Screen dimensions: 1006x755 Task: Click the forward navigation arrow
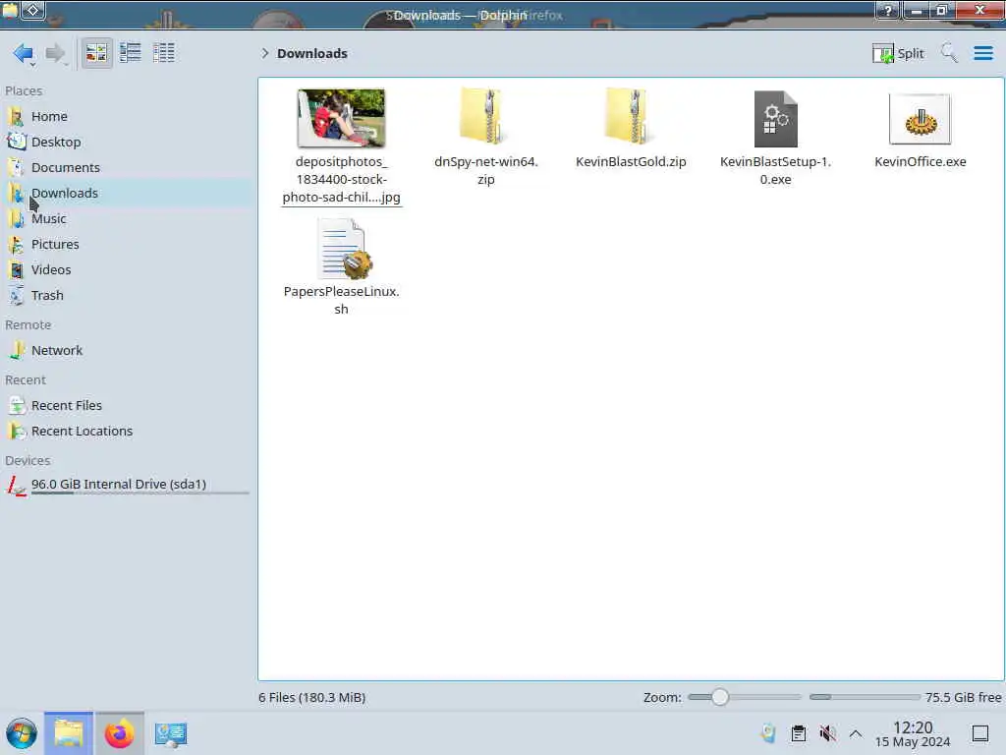point(56,53)
